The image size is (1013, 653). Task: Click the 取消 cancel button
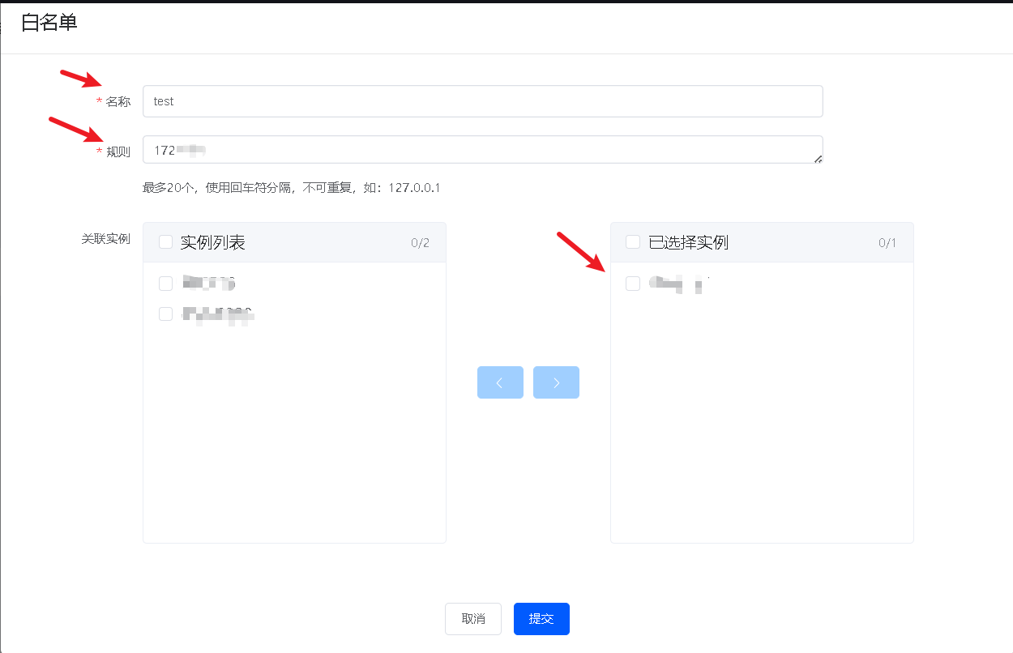(473, 619)
